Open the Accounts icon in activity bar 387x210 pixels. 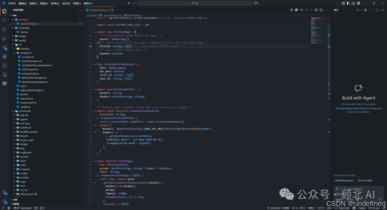[4, 193]
